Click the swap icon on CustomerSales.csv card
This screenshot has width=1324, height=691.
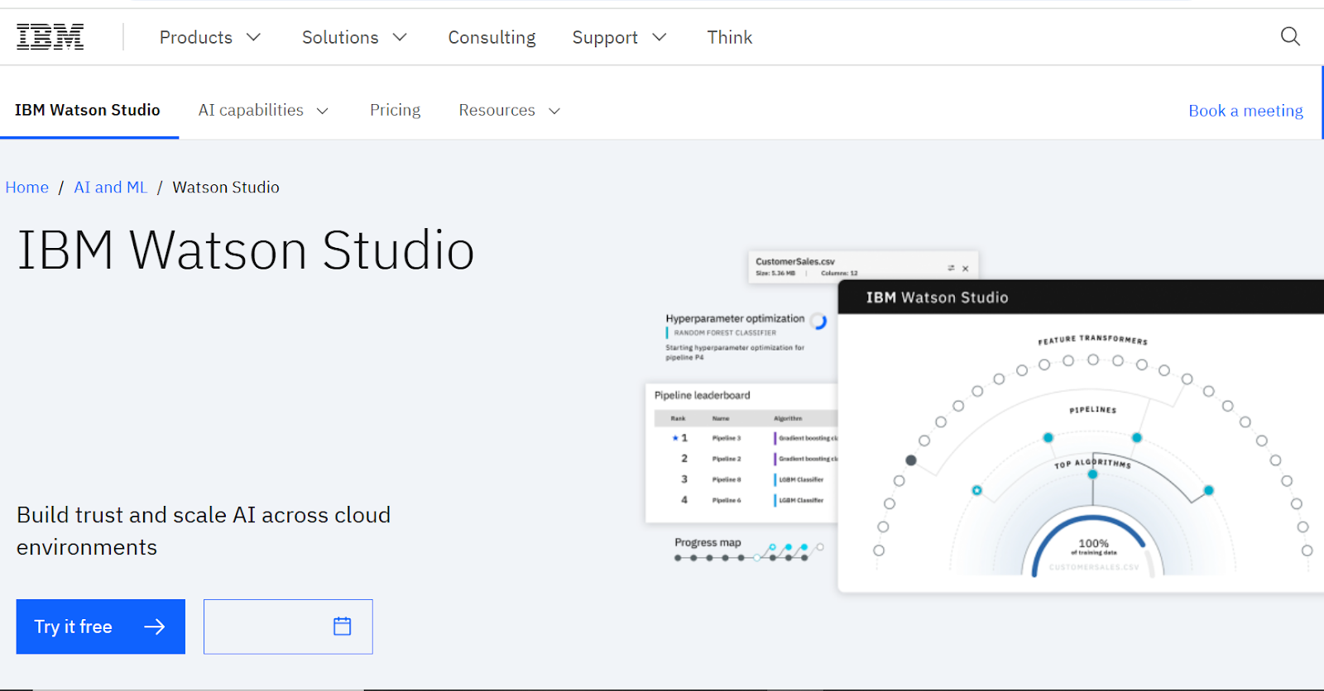point(951,268)
